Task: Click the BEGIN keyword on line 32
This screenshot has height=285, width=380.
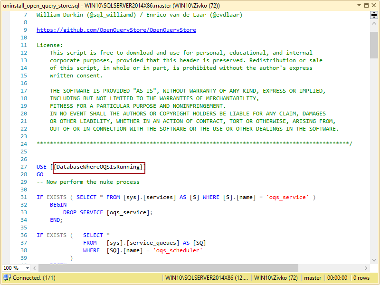Action: click(x=58, y=205)
